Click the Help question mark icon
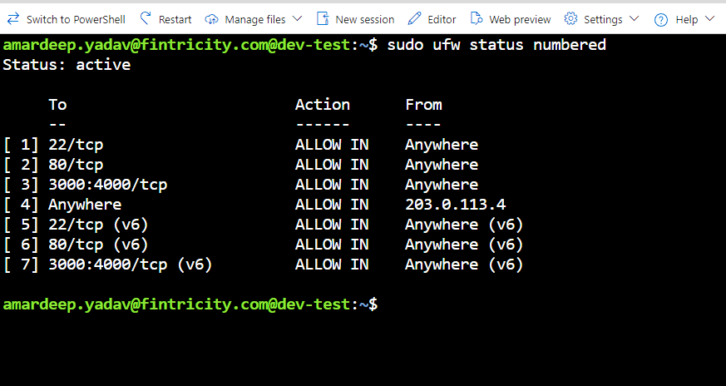 (661, 19)
